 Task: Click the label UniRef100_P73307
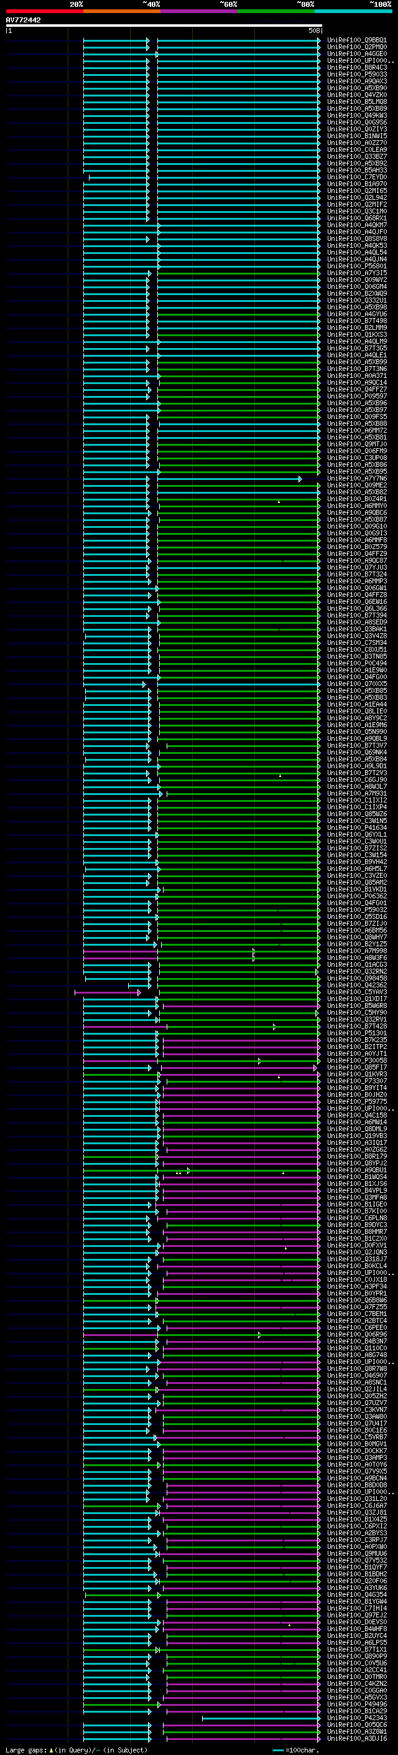click(357, 1081)
